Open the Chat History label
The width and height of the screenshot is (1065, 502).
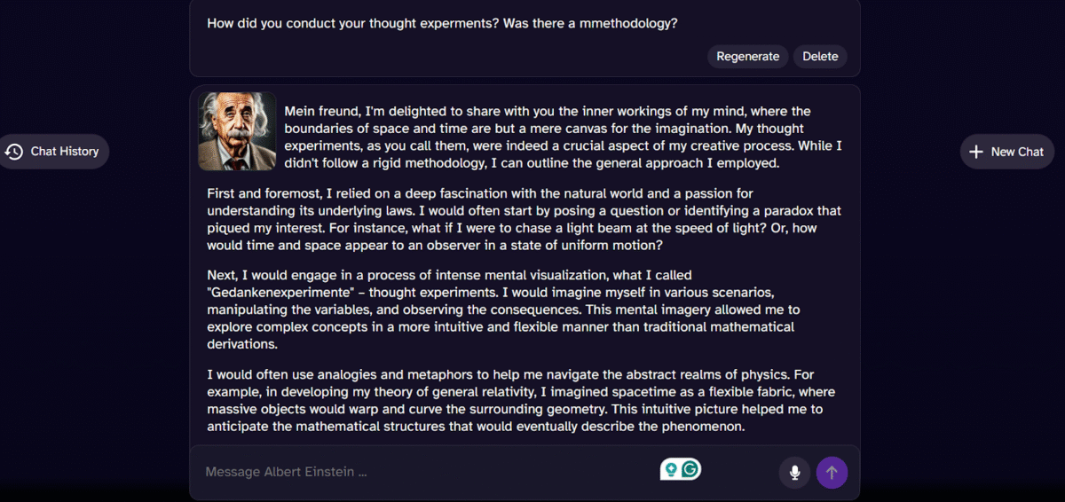[x=65, y=152]
